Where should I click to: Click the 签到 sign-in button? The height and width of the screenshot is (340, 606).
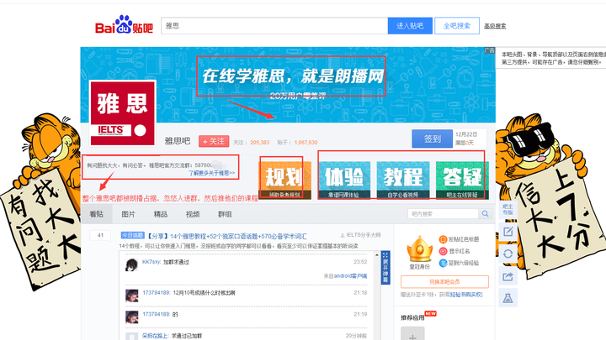(432, 139)
